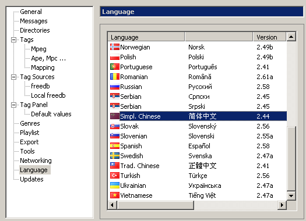This screenshot has height=221, width=306.
Task: Choose the Română native name
Action: pos(200,77)
